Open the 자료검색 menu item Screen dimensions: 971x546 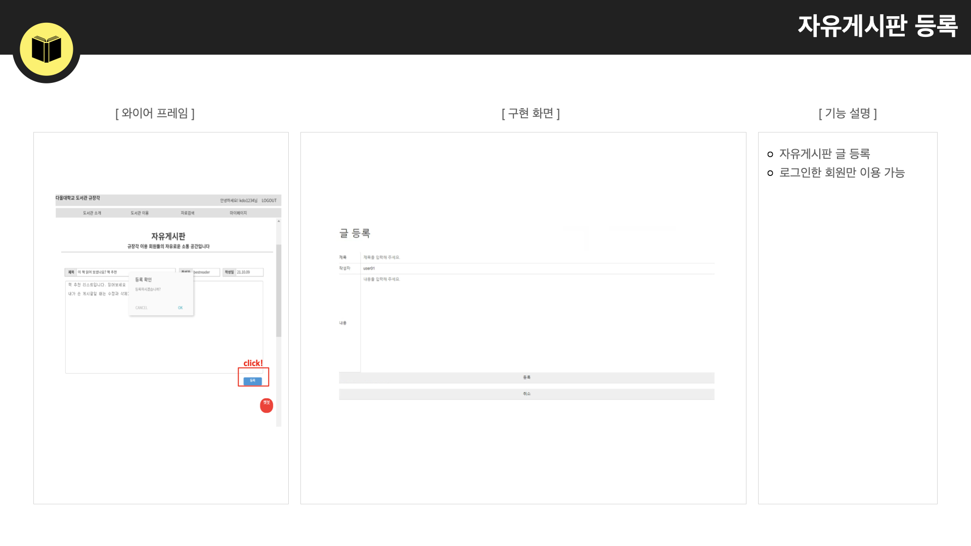(x=188, y=213)
